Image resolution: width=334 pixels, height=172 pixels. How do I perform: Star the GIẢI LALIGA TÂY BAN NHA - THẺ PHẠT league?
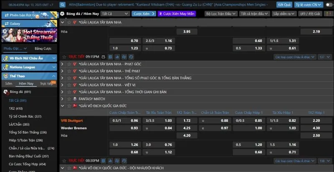pos(68,71)
